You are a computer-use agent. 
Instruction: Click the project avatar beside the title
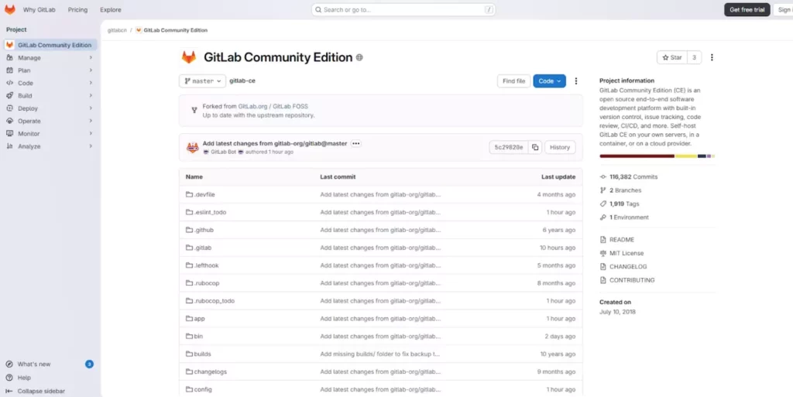point(189,57)
